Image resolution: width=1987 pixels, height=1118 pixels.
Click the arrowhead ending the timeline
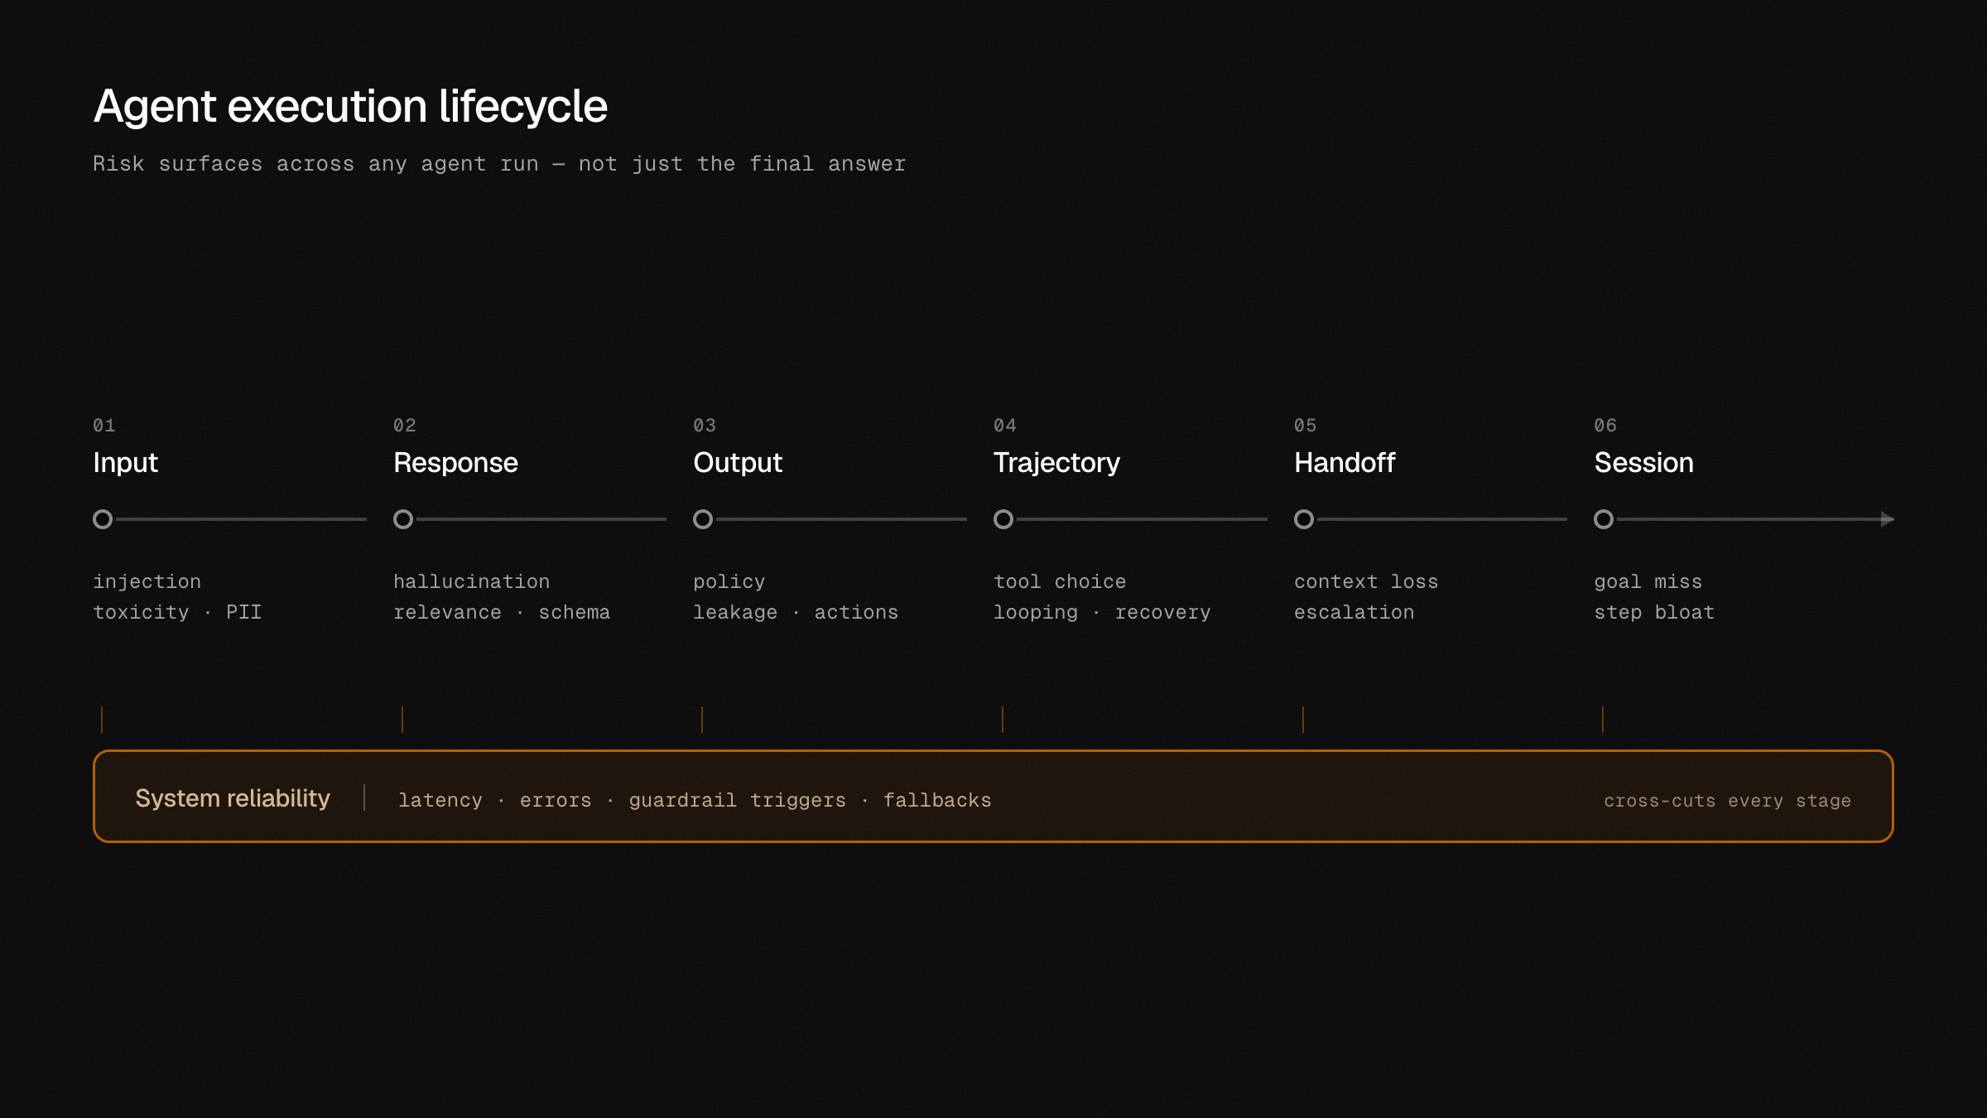[x=1888, y=519]
